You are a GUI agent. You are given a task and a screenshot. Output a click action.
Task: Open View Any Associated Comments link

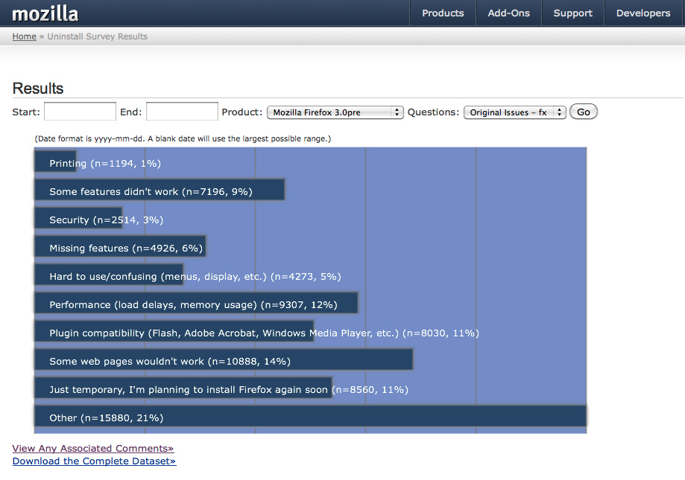pyautogui.click(x=93, y=448)
